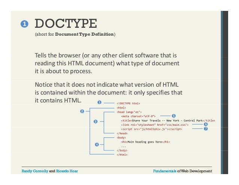Click the <link rel="stylesheet"> code line

[155, 125]
